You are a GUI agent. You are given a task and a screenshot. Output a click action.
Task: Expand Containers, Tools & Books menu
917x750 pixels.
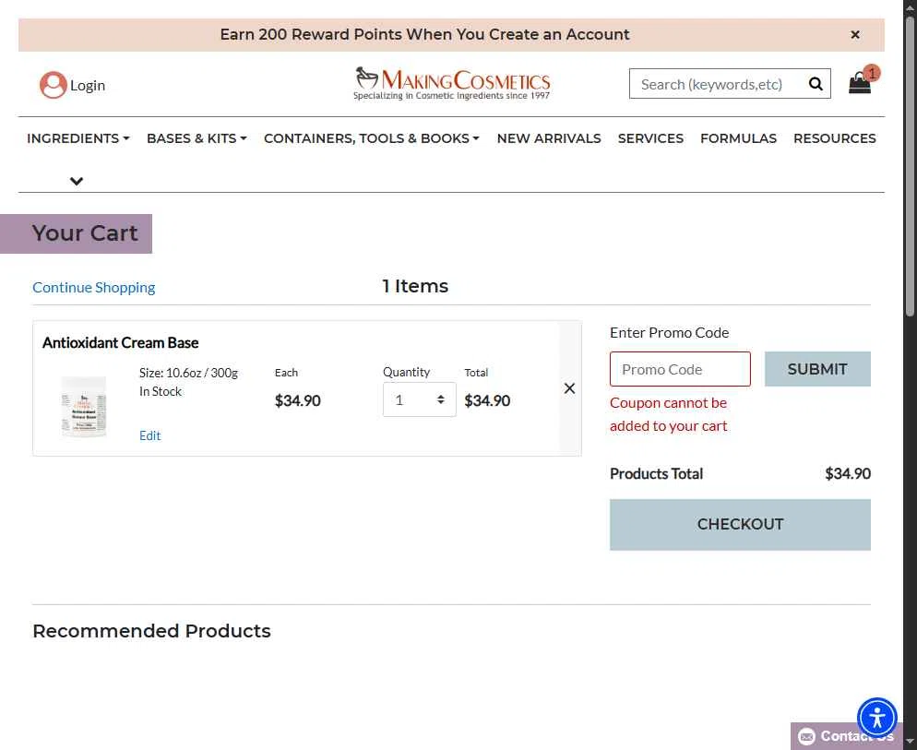tap(372, 138)
